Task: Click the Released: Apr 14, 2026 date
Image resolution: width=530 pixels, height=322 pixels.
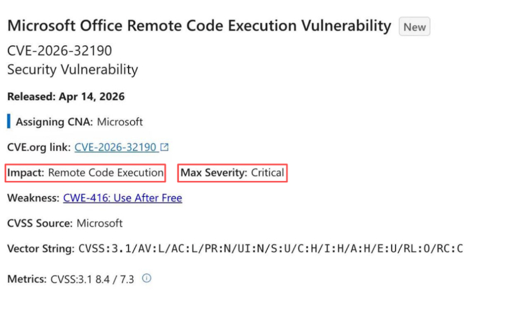Action: click(66, 97)
